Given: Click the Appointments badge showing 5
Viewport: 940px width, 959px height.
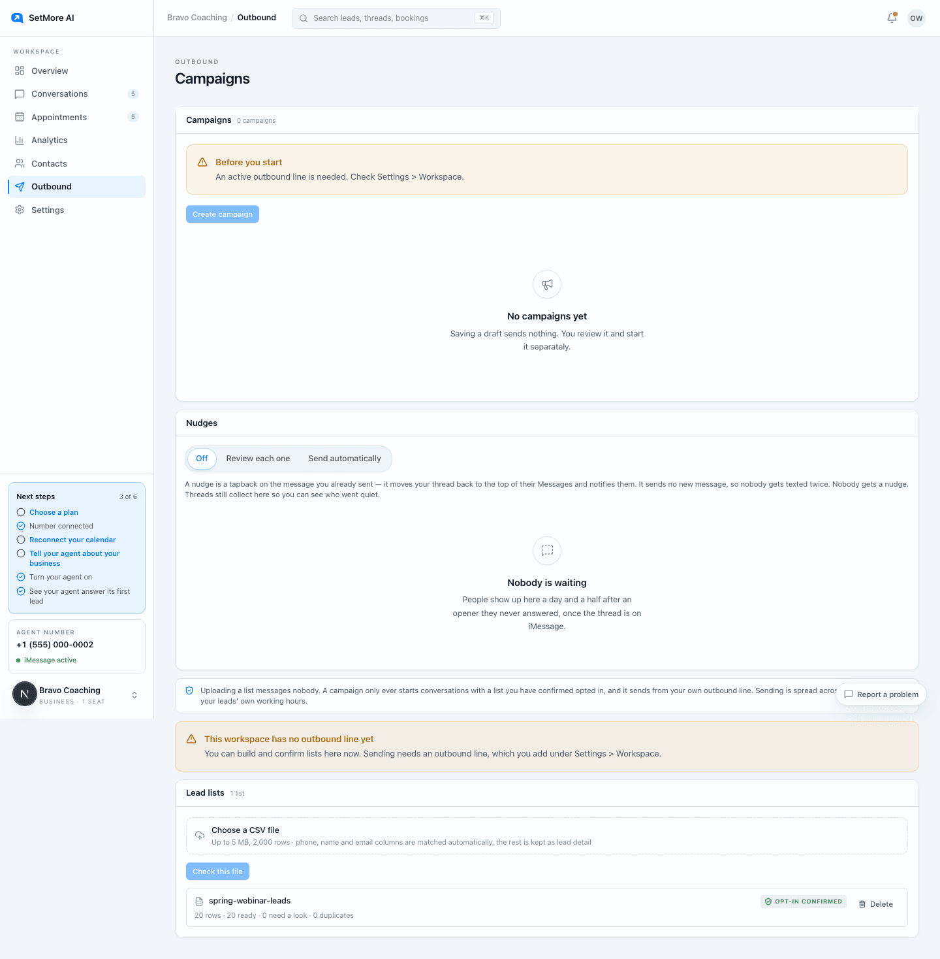Looking at the screenshot, I should pyautogui.click(x=133, y=117).
